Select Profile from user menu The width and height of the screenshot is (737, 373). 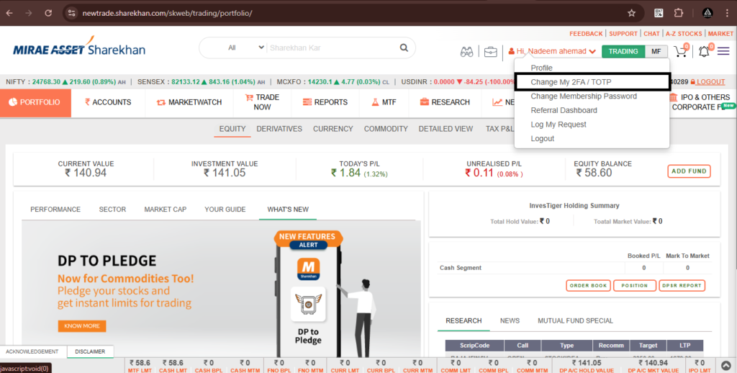tap(541, 68)
